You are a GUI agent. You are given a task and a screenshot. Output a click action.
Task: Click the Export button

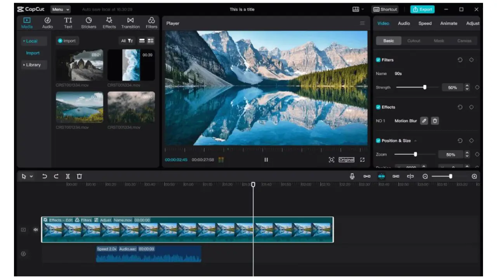pos(422,9)
